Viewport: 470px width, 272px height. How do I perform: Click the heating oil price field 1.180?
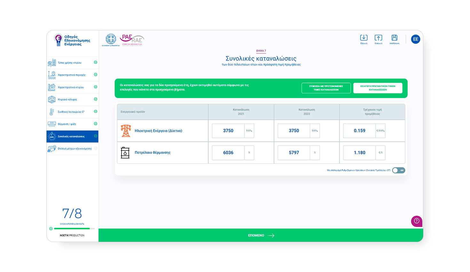(359, 153)
